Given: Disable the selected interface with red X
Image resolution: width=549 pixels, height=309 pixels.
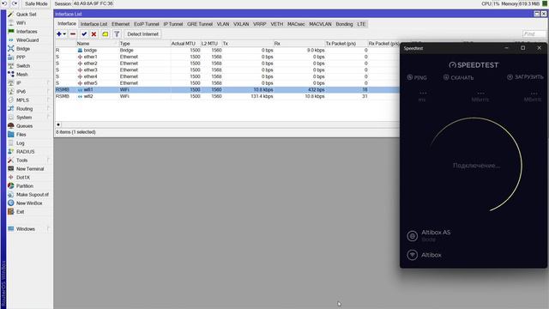Looking at the screenshot, I should [94, 34].
